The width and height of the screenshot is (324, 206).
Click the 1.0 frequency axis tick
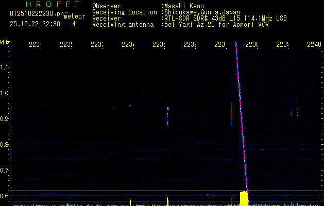[5, 93]
